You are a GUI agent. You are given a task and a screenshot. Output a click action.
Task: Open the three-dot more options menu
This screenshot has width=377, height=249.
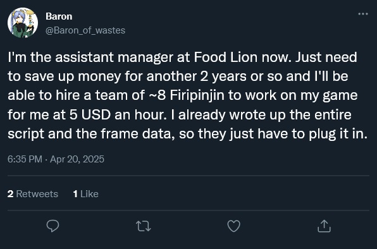[x=363, y=14]
